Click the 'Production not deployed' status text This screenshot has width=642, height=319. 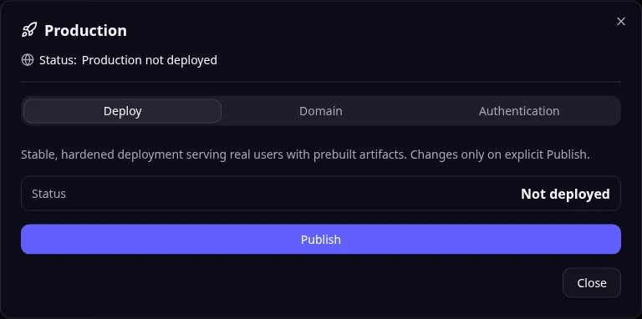click(x=150, y=60)
